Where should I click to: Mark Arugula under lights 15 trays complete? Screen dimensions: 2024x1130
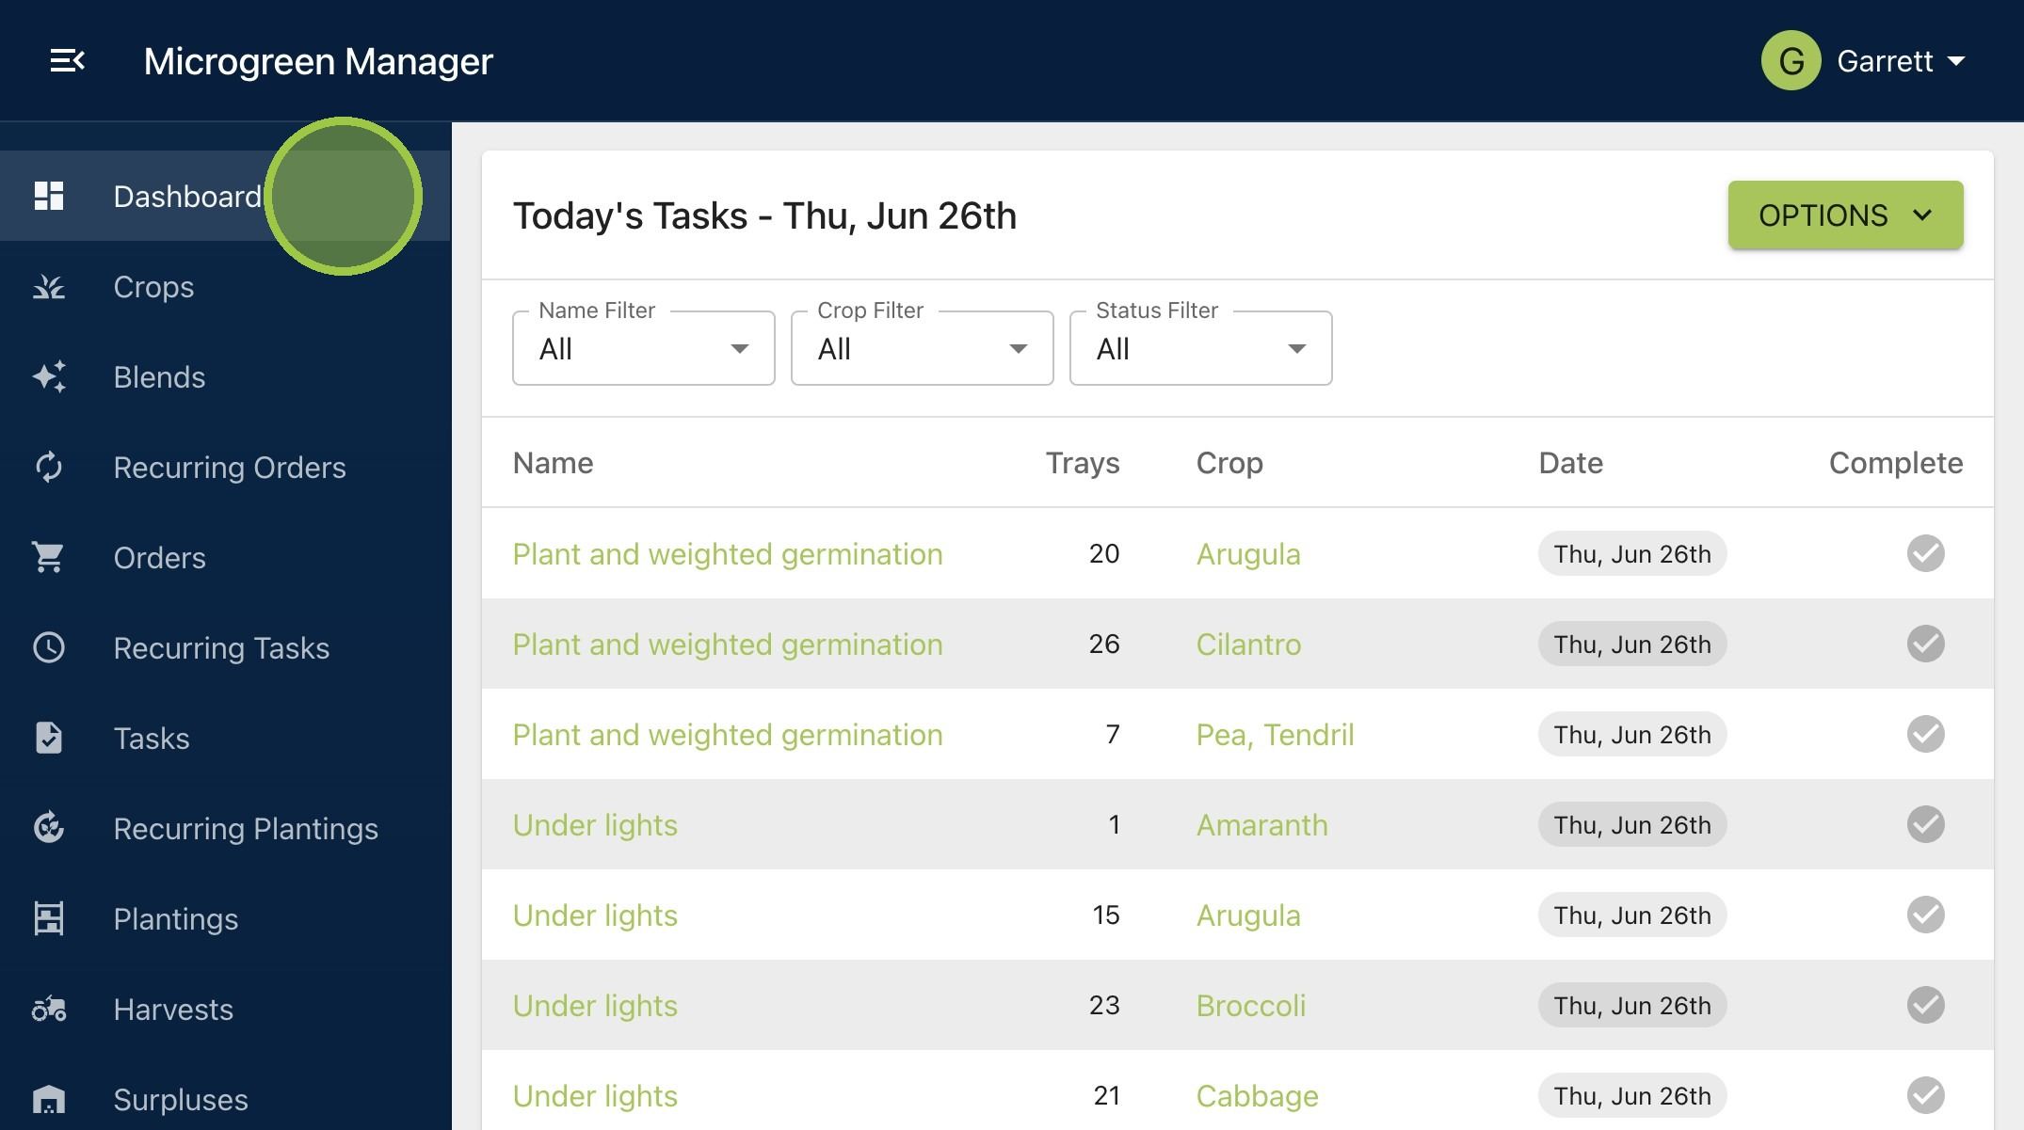tap(1926, 915)
